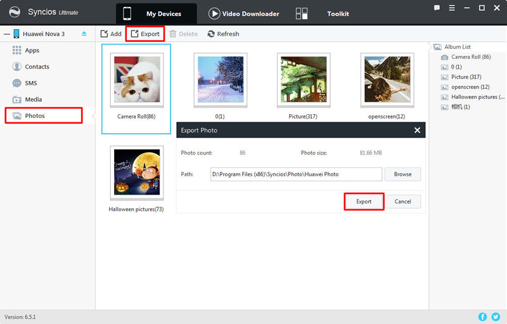Click the Camera Roll(86) album caption
The width and height of the screenshot is (507, 324).
pyautogui.click(x=136, y=117)
